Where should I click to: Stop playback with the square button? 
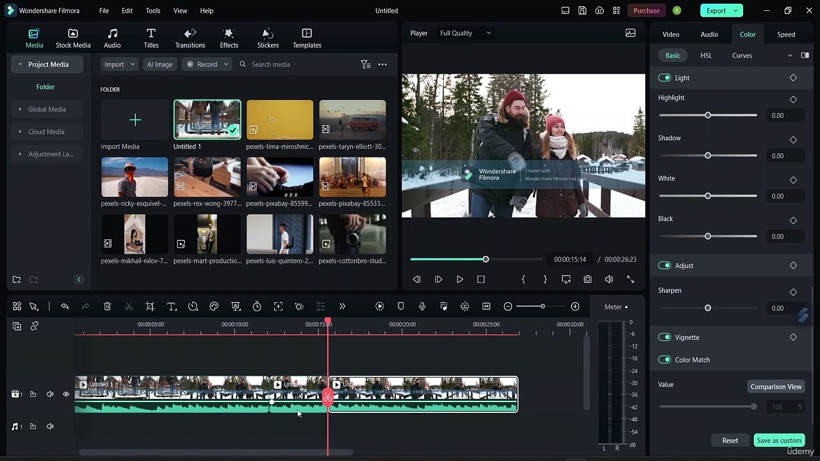click(481, 279)
